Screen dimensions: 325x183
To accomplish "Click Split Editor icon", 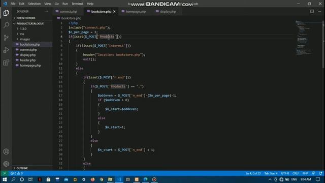I will coord(312,11).
